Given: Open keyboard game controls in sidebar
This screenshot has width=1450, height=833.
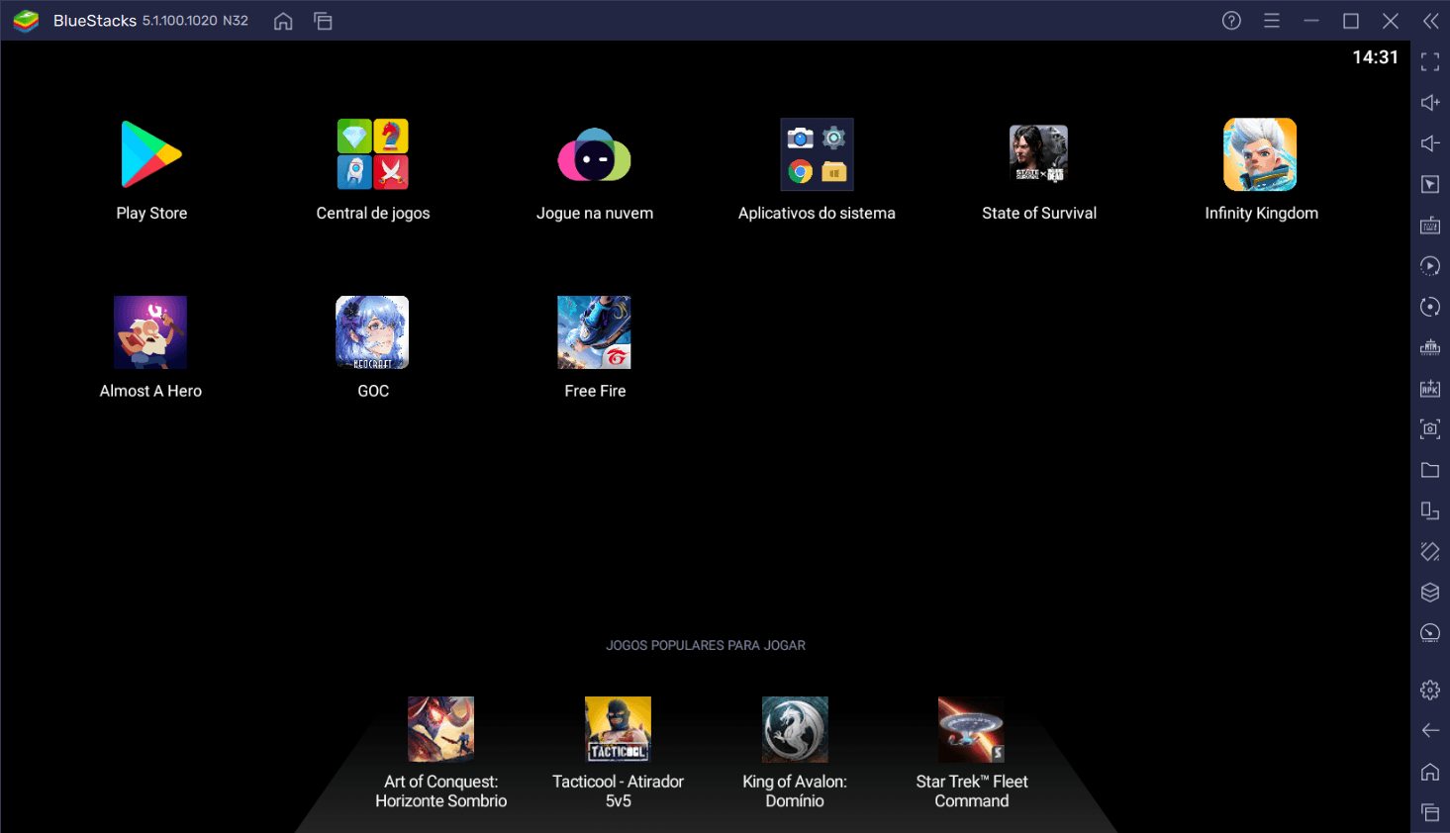Looking at the screenshot, I should (1430, 226).
